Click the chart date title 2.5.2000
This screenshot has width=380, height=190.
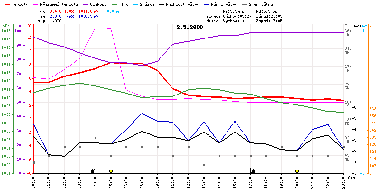(190, 28)
